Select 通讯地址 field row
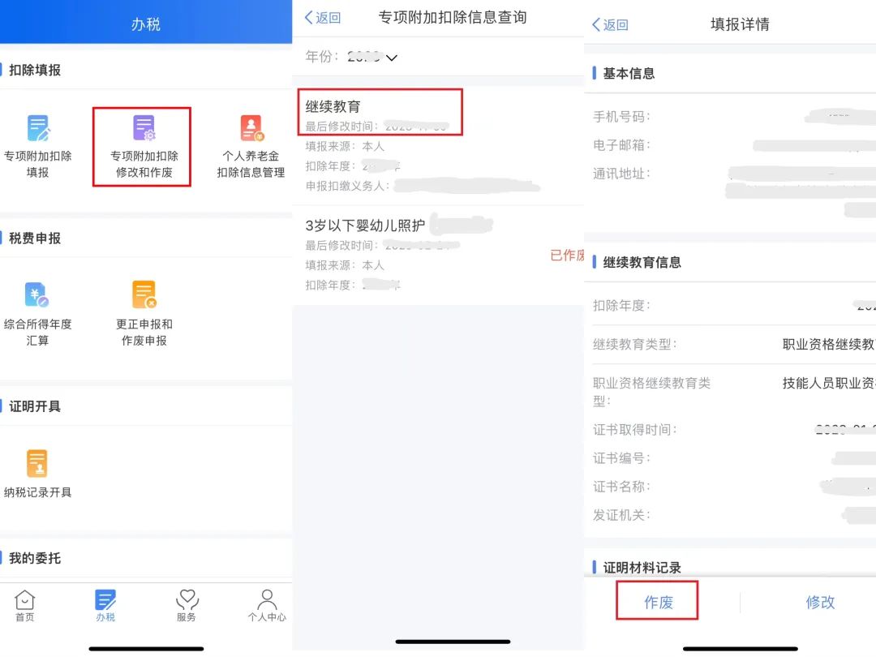Image resolution: width=876 pixels, height=657 pixels. click(734, 190)
